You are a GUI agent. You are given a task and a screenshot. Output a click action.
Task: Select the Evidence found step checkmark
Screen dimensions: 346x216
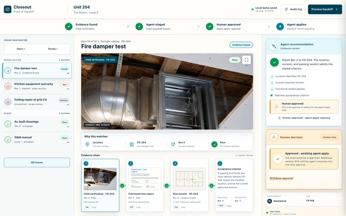pyautogui.click(x=69, y=27)
